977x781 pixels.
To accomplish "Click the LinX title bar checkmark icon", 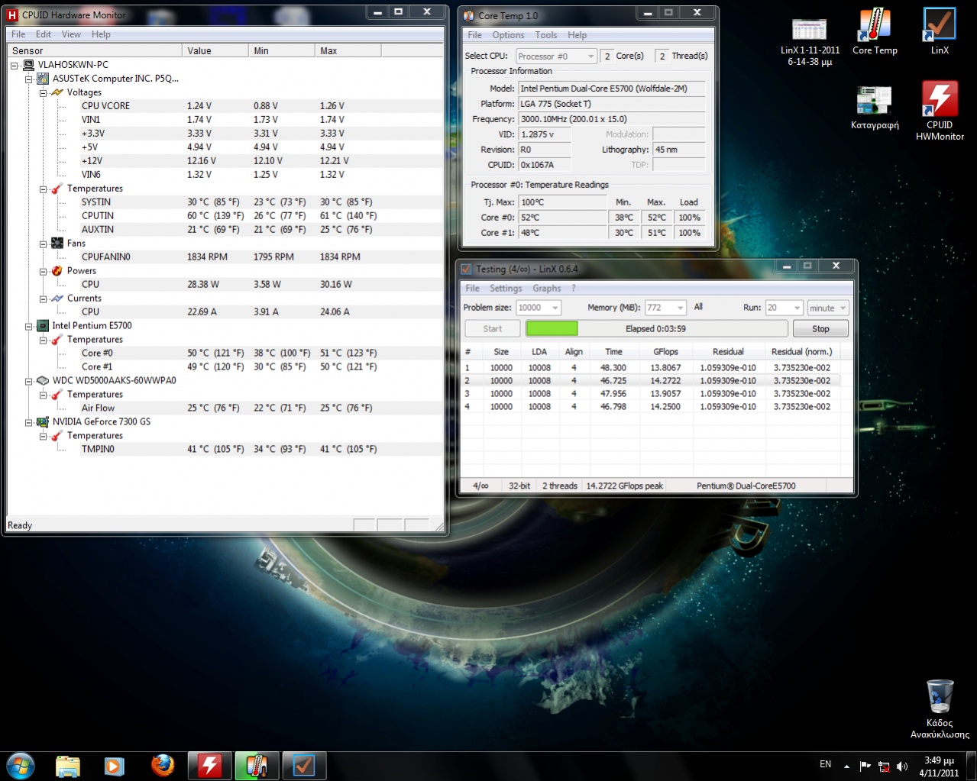I will tap(466, 269).
